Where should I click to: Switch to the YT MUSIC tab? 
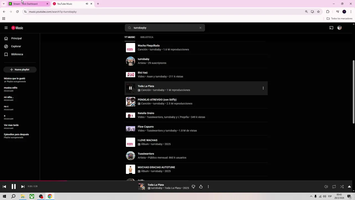tap(130, 37)
